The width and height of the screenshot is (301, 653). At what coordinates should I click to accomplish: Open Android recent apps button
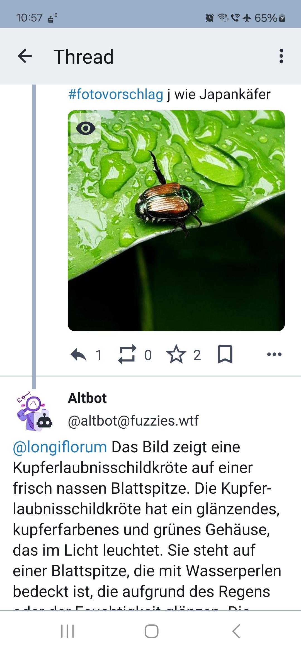(67, 631)
